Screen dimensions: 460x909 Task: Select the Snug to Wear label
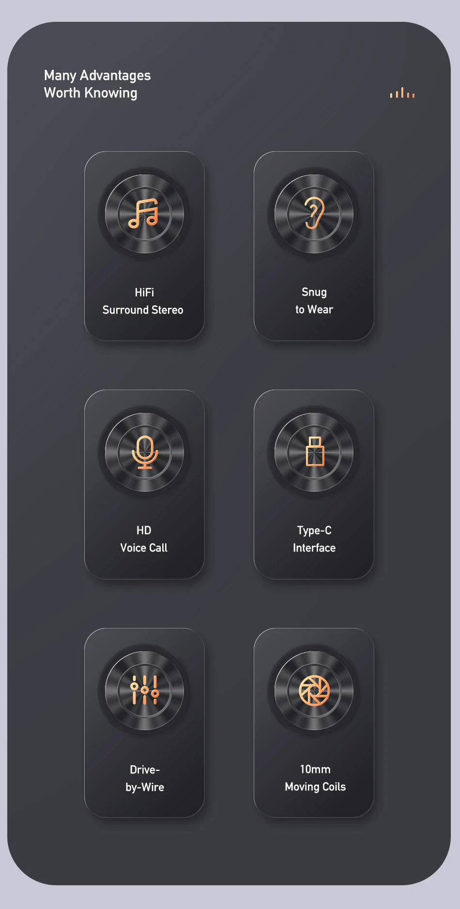click(314, 300)
